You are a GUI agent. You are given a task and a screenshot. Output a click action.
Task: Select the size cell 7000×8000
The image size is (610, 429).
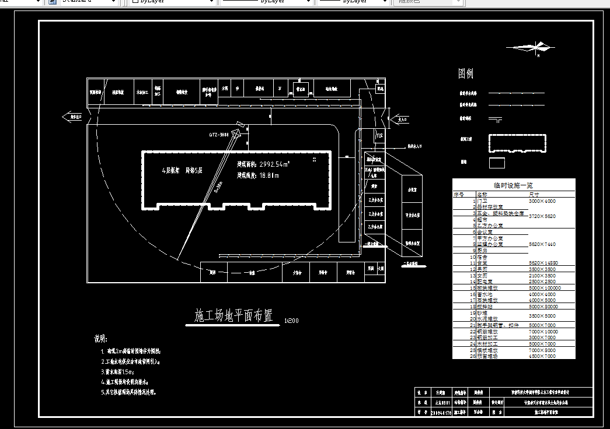point(542,350)
